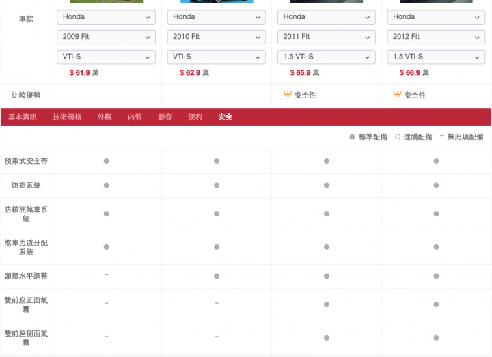Open the Honda brand dropdown for 2010 Fit
This screenshot has width=492, height=357.
click(217, 17)
